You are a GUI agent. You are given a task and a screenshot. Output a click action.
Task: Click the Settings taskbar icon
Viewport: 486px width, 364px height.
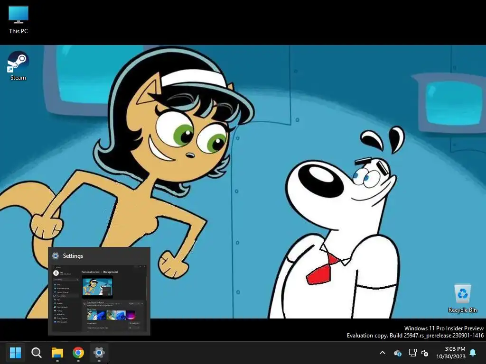(99, 352)
